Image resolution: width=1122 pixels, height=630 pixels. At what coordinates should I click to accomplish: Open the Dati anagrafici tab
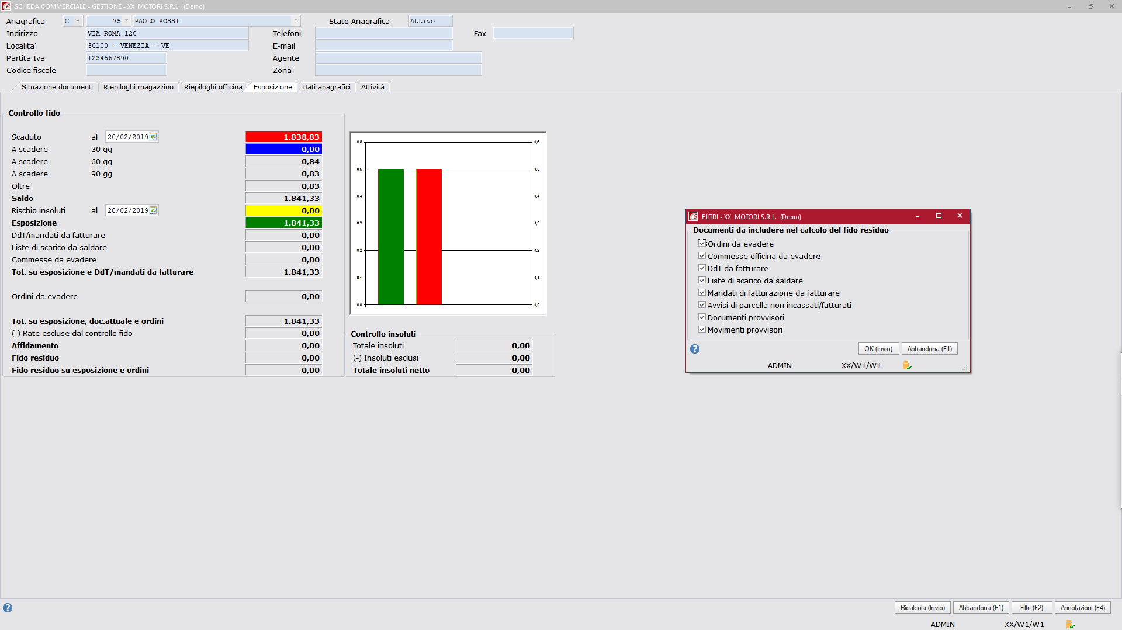pos(326,87)
